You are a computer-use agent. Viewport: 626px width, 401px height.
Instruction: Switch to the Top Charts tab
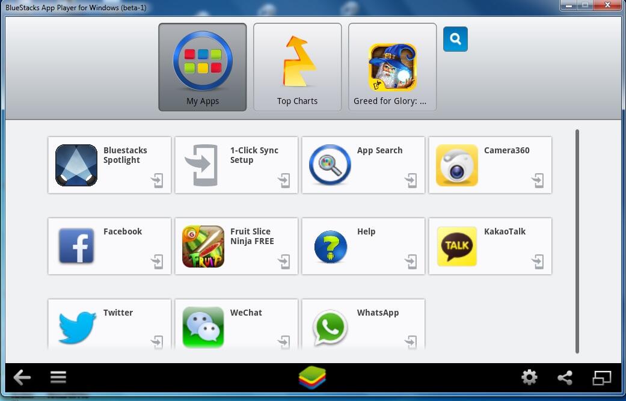(298, 67)
